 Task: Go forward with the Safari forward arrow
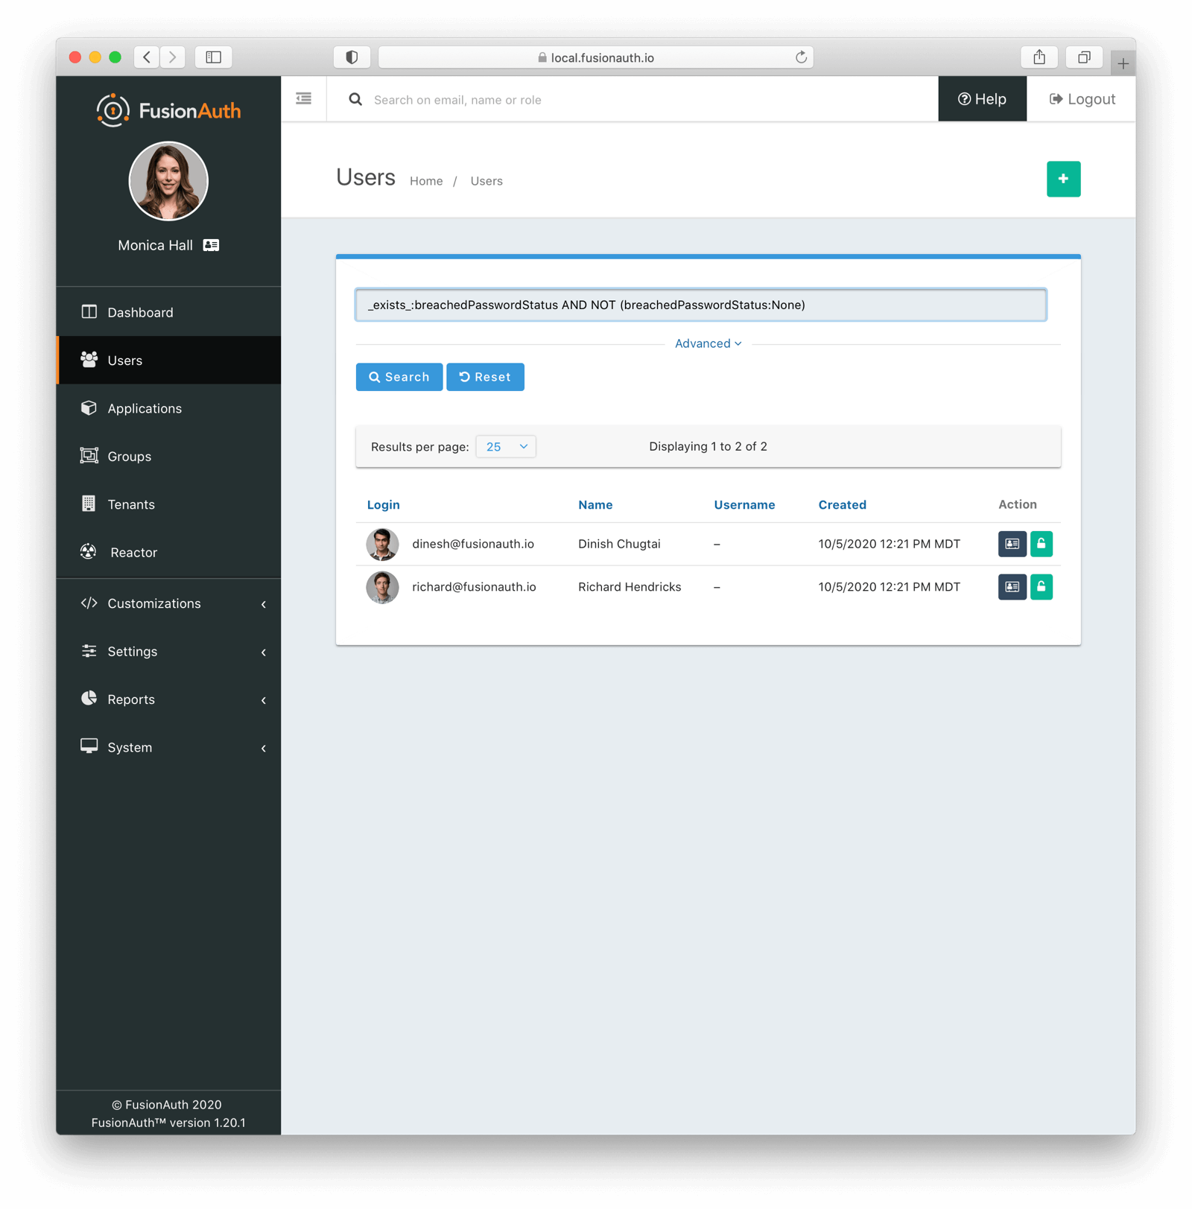[172, 57]
